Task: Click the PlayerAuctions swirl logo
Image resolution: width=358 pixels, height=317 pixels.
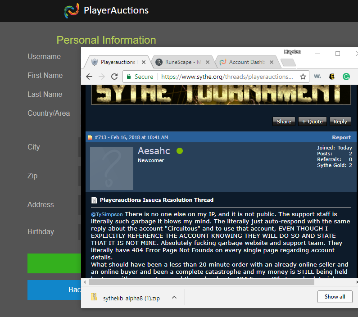Action: (72, 10)
